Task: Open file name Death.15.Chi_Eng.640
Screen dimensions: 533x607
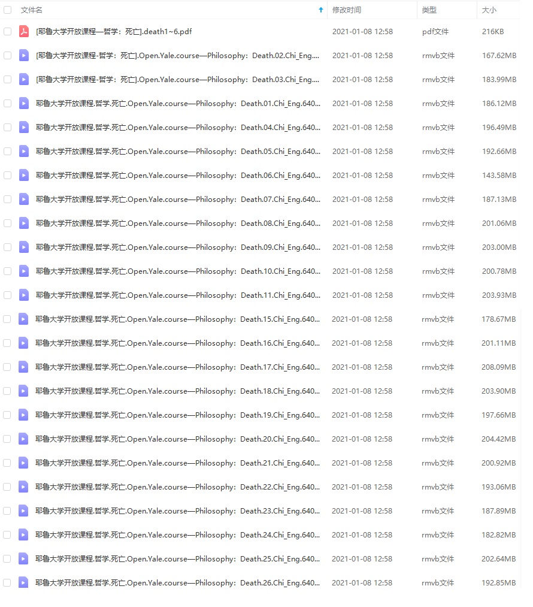Action: [177, 319]
